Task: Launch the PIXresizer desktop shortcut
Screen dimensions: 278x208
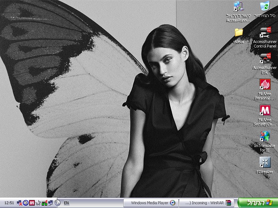Action: click(265, 162)
